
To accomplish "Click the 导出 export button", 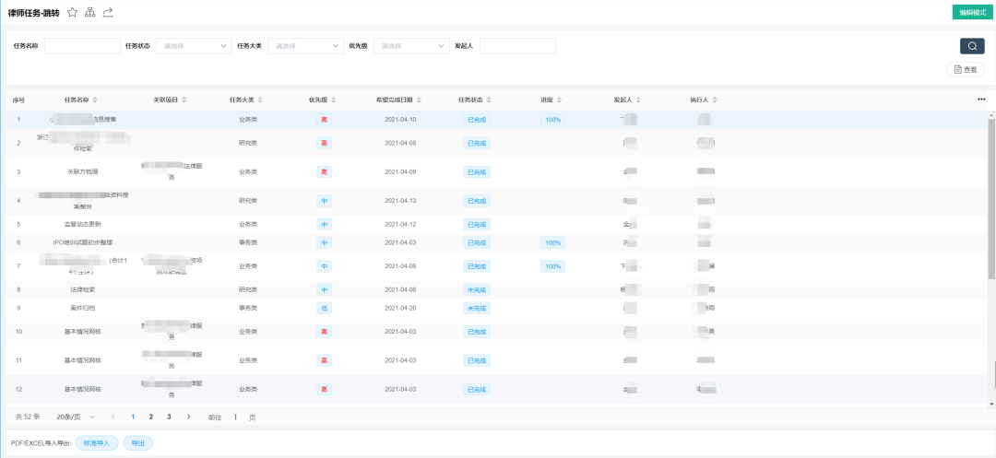I will point(137,443).
